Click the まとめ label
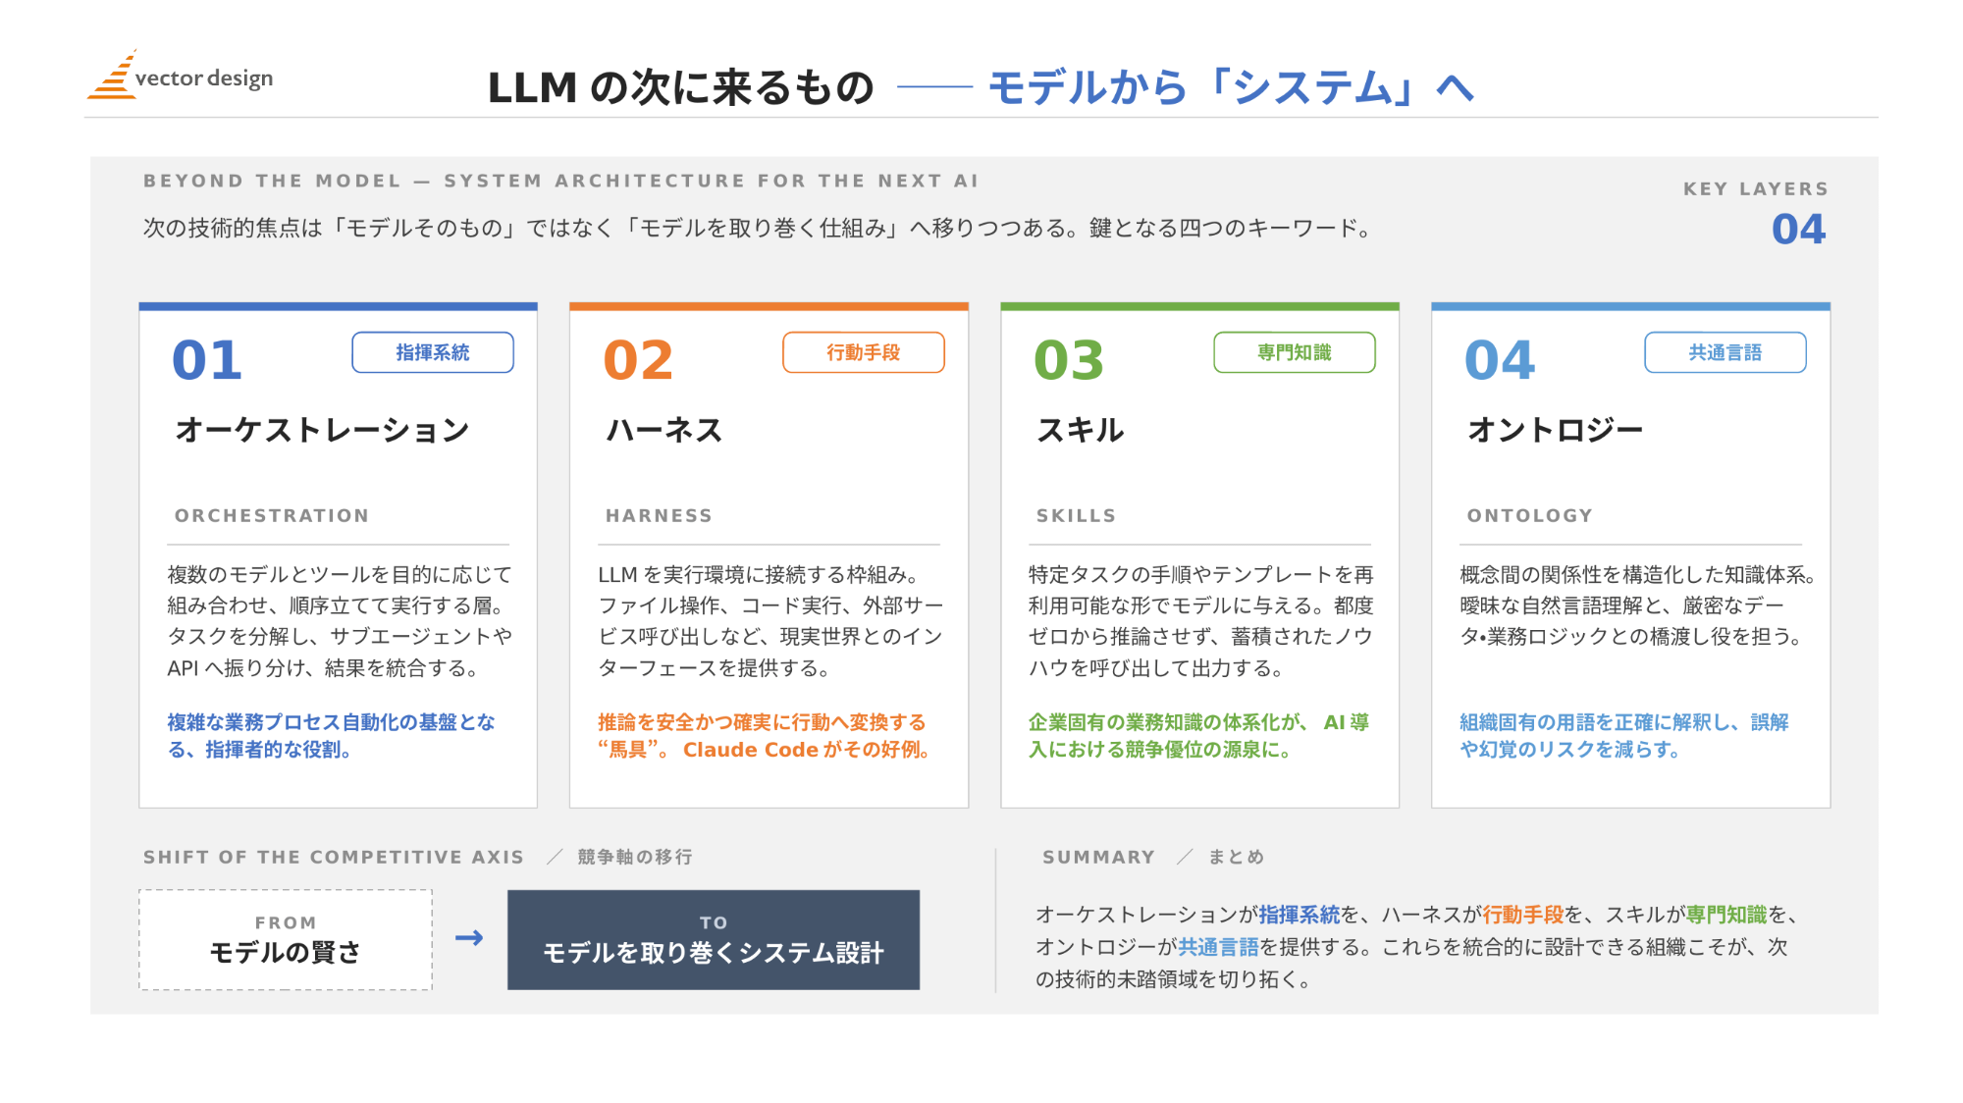Image resolution: width=1963 pixels, height=1103 pixels. point(1236,857)
